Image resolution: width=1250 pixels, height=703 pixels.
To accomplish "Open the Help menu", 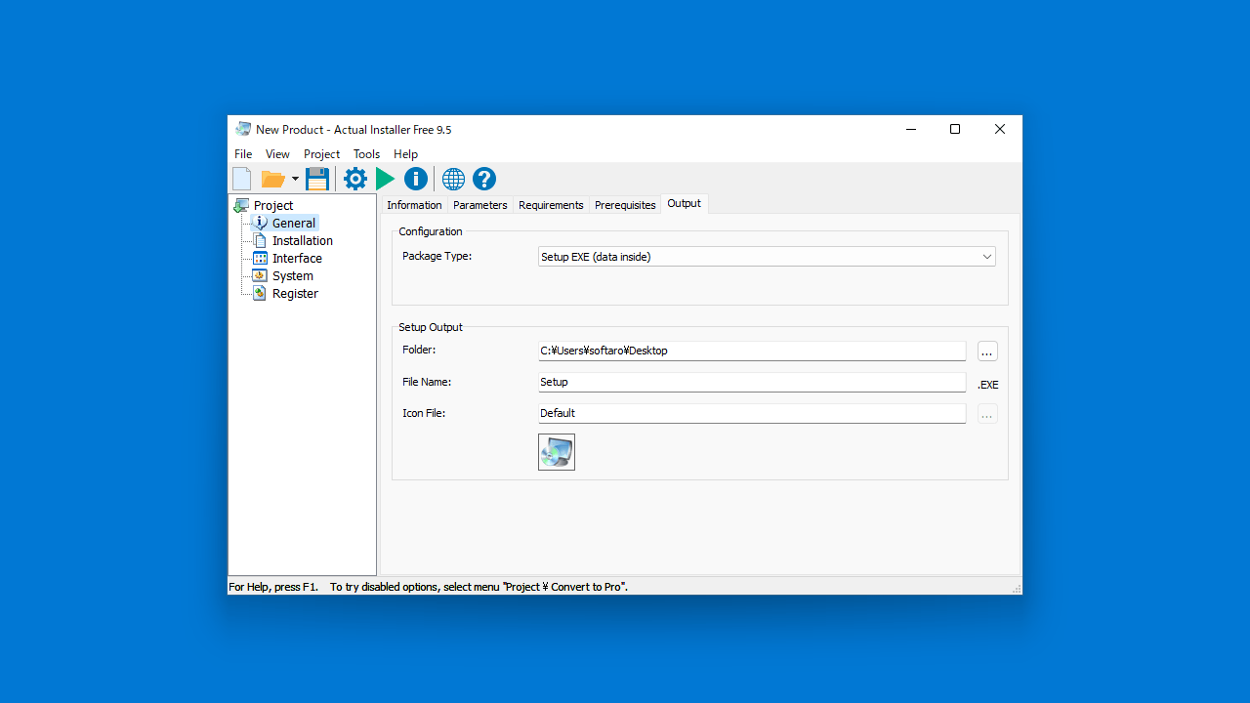I will pyautogui.click(x=405, y=154).
